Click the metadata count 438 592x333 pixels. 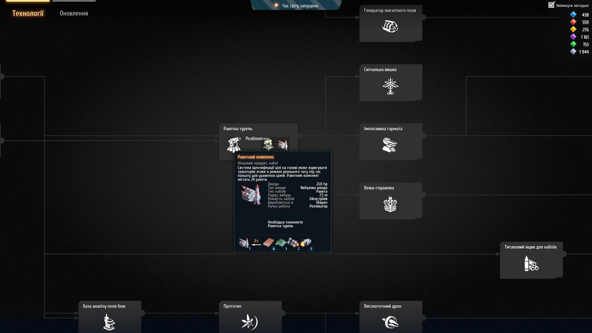(x=585, y=15)
